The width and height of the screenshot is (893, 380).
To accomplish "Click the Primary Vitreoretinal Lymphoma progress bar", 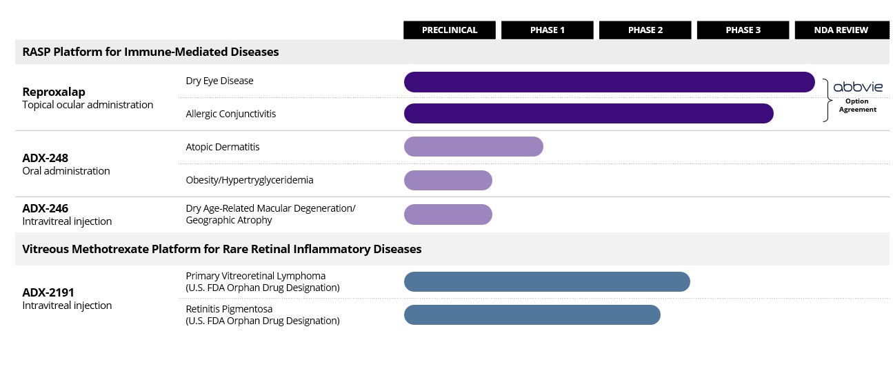I will (x=546, y=281).
